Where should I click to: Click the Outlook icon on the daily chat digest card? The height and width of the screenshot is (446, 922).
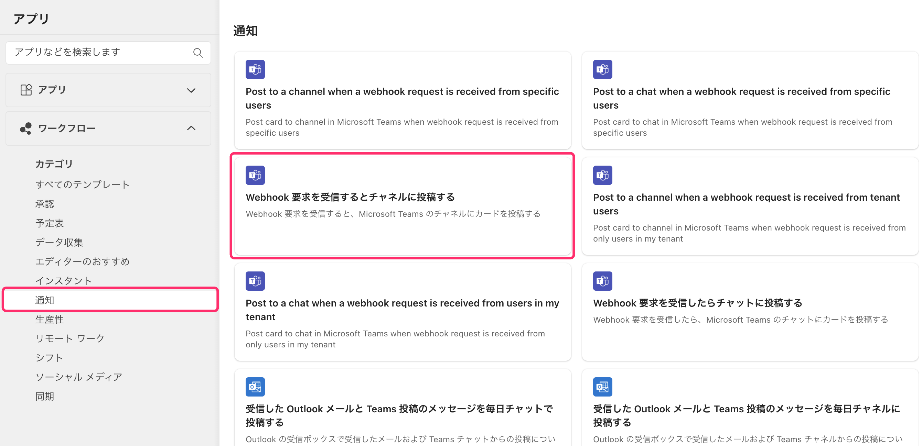[x=255, y=387]
